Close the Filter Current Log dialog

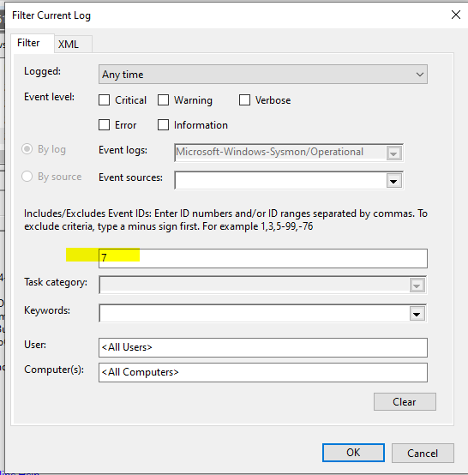456,15
